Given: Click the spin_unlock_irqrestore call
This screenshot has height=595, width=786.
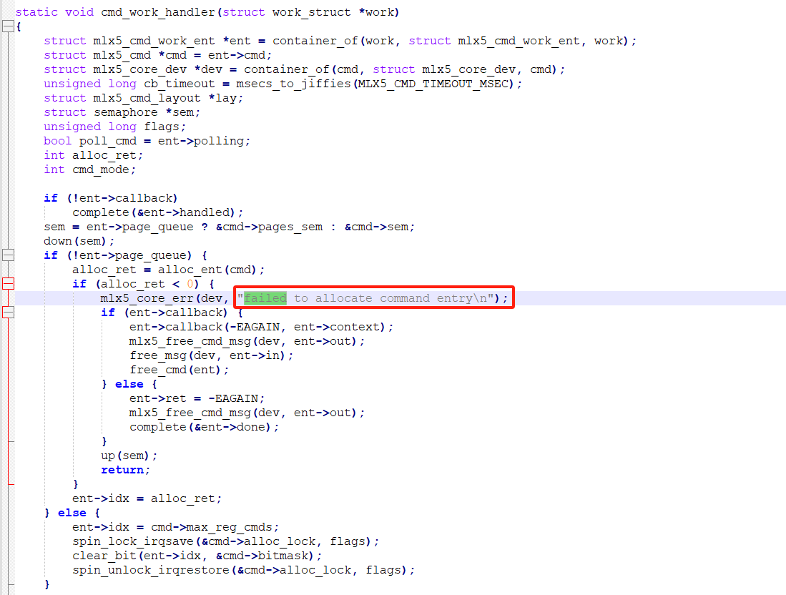Looking at the screenshot, I should pos(147,570).
